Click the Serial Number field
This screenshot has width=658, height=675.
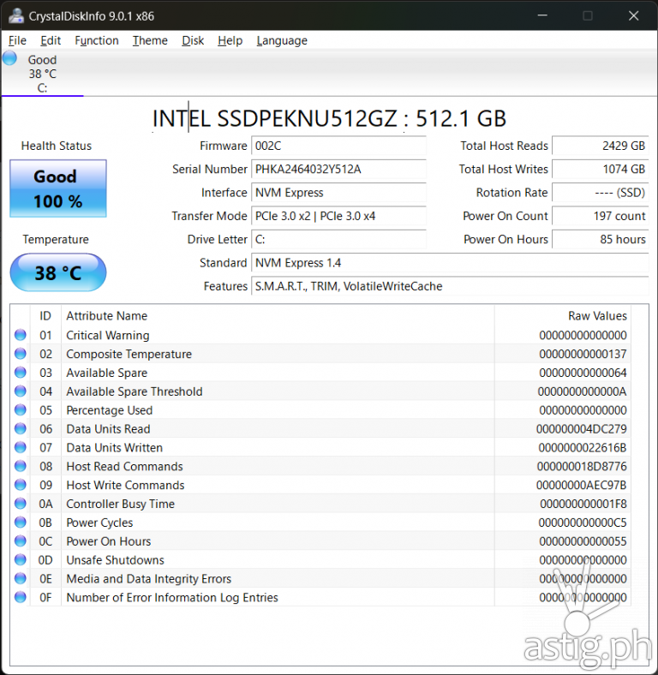click(x=338, y=170)
